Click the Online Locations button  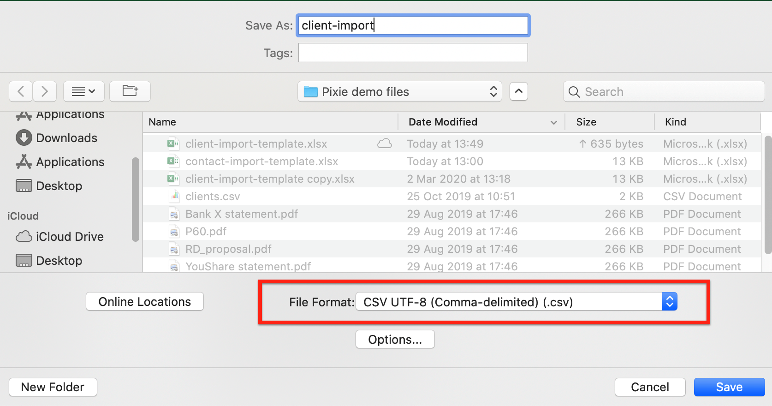[145, 302]
